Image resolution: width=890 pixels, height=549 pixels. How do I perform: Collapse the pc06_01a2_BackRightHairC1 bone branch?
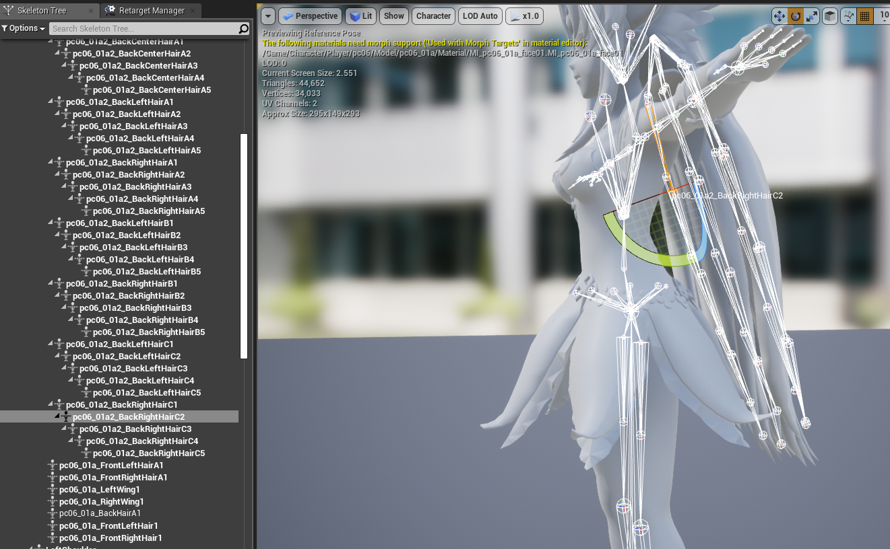51,405
